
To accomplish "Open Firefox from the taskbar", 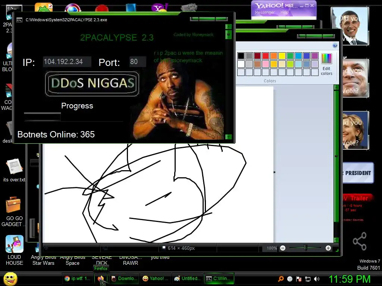I will point(101,279).
